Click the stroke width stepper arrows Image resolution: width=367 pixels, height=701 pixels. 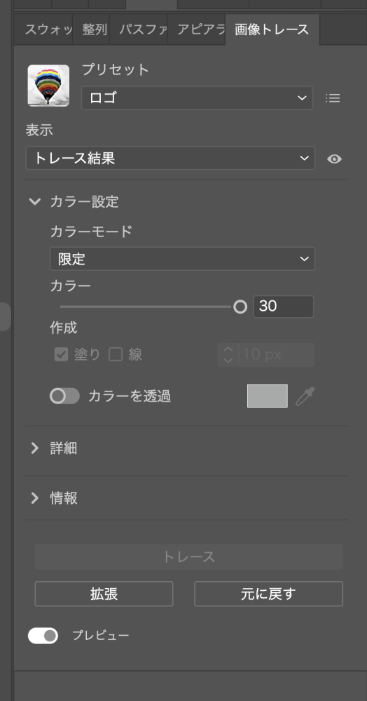(228, 355)
